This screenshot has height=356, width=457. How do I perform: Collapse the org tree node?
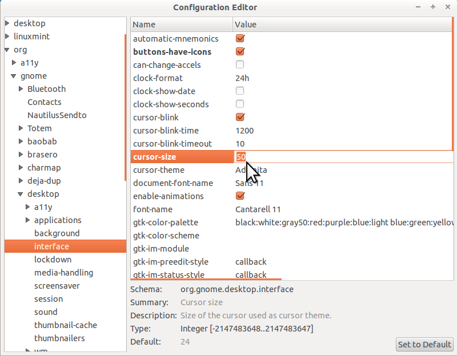tap(7, 50)
